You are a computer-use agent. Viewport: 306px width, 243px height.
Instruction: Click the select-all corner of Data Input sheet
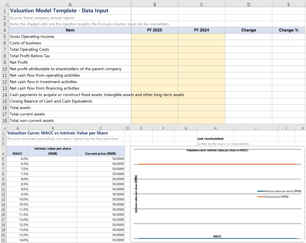point(5,4)
